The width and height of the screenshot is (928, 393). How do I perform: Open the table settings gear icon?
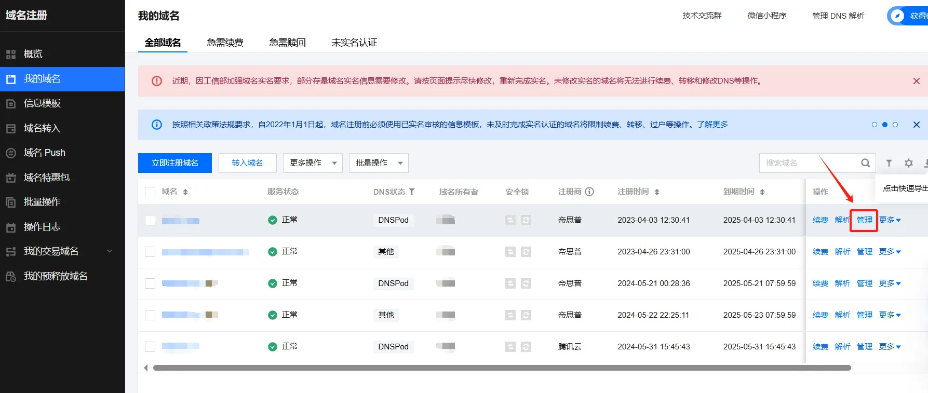point(909,163)
